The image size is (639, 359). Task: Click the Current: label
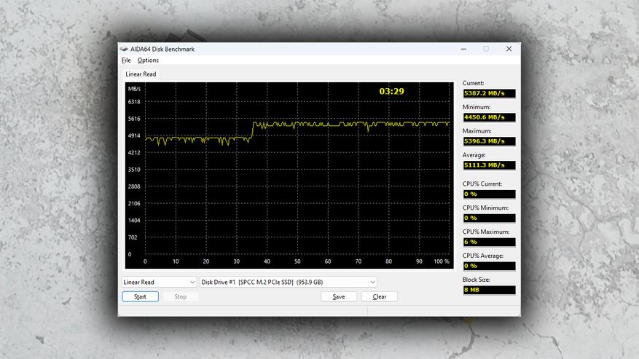(473, 83)
